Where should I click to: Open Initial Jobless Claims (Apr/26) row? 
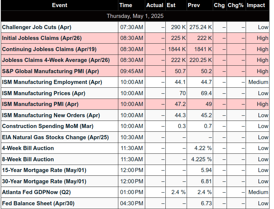[x=135, y=38]
